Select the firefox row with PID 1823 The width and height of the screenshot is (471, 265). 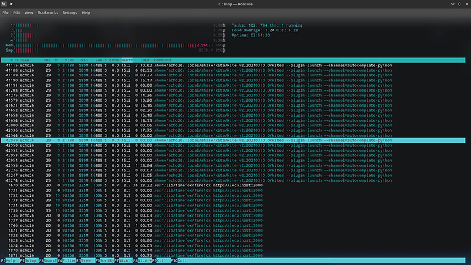click(233, 240)
